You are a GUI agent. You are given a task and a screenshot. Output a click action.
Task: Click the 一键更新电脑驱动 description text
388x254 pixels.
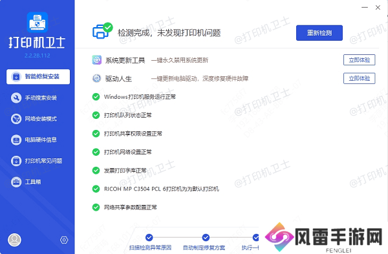click(x=199, y=79)
